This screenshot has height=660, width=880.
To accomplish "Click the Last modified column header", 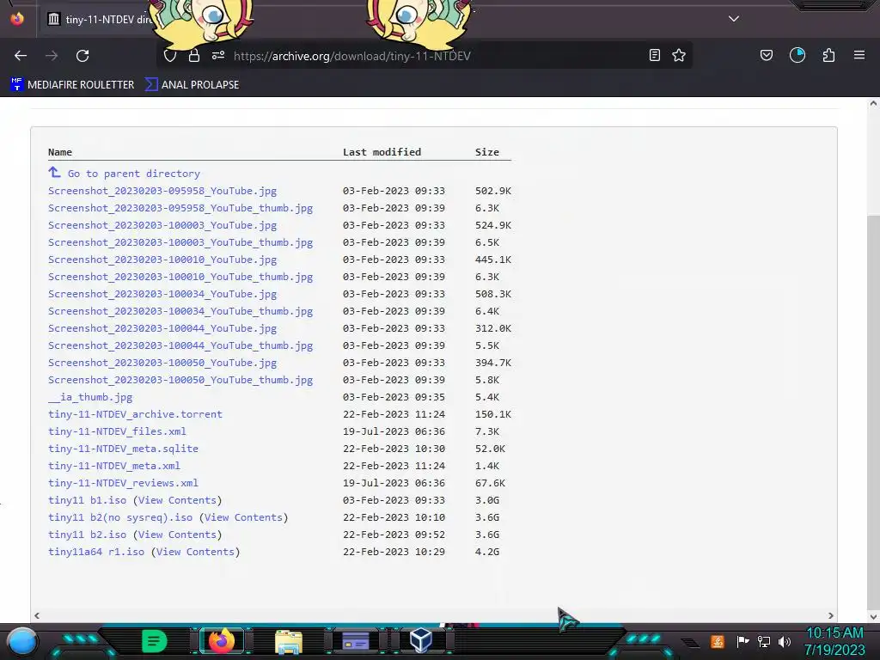I will (382, 152).
